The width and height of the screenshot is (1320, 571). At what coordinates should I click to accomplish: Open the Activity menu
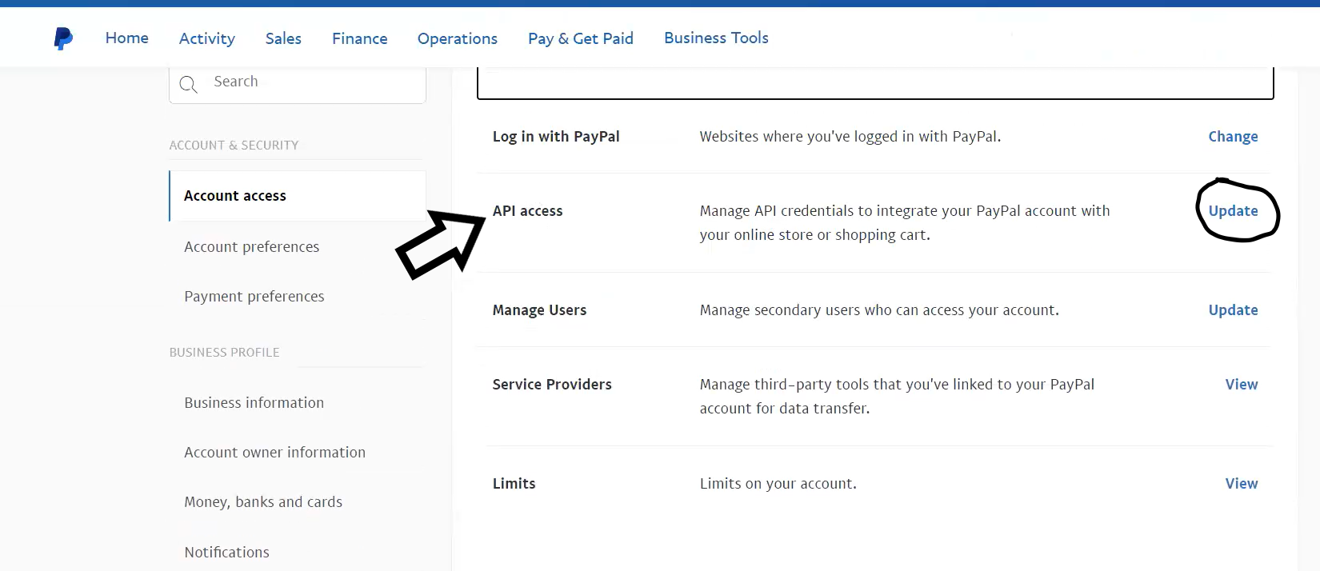207,38
